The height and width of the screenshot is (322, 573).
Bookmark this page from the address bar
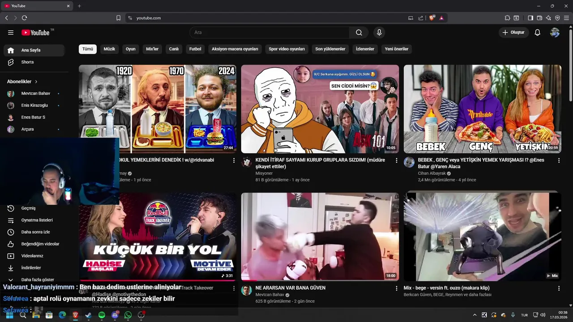[118, 18]
